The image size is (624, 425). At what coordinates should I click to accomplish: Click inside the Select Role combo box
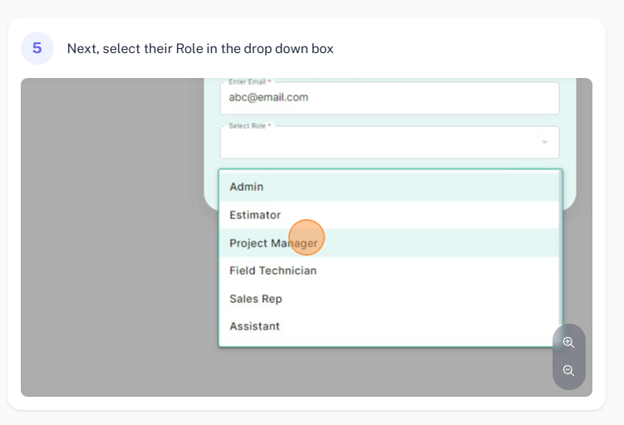(x=390, y=142)
